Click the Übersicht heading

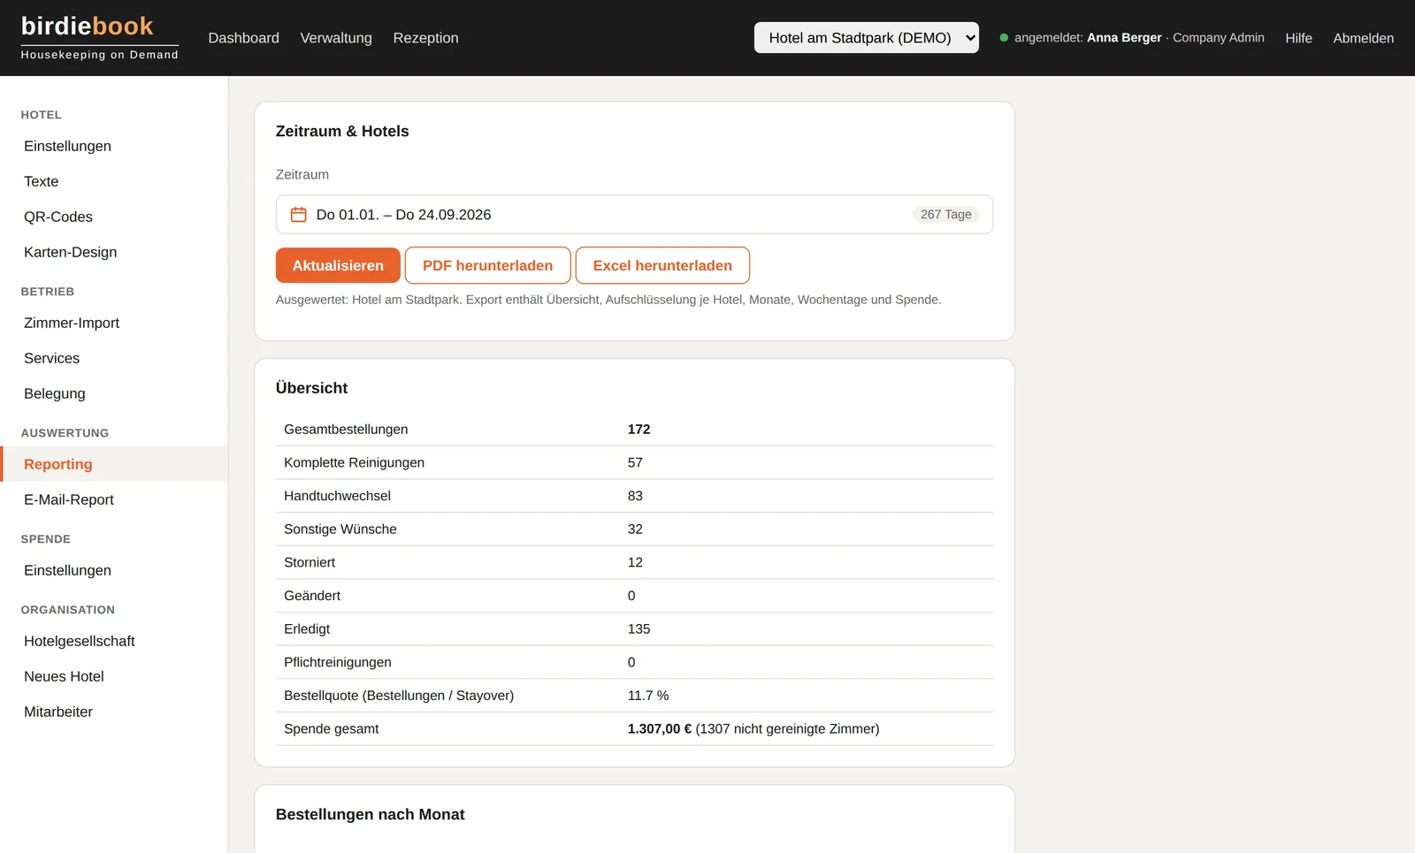pos(311,388)
